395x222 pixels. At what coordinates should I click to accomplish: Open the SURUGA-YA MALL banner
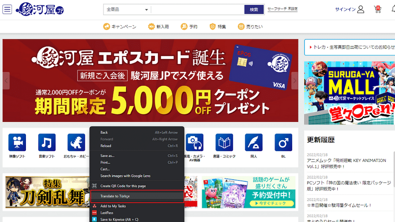pyautogui.click(x=350, y=93)
